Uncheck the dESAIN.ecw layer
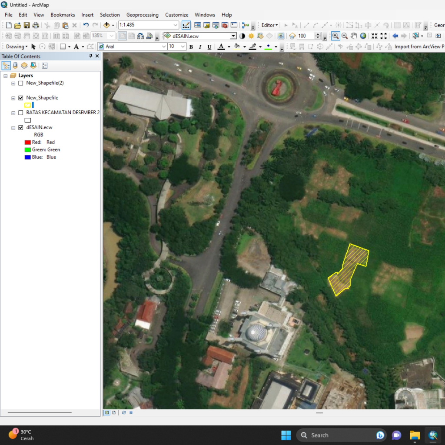 [20, 127]
